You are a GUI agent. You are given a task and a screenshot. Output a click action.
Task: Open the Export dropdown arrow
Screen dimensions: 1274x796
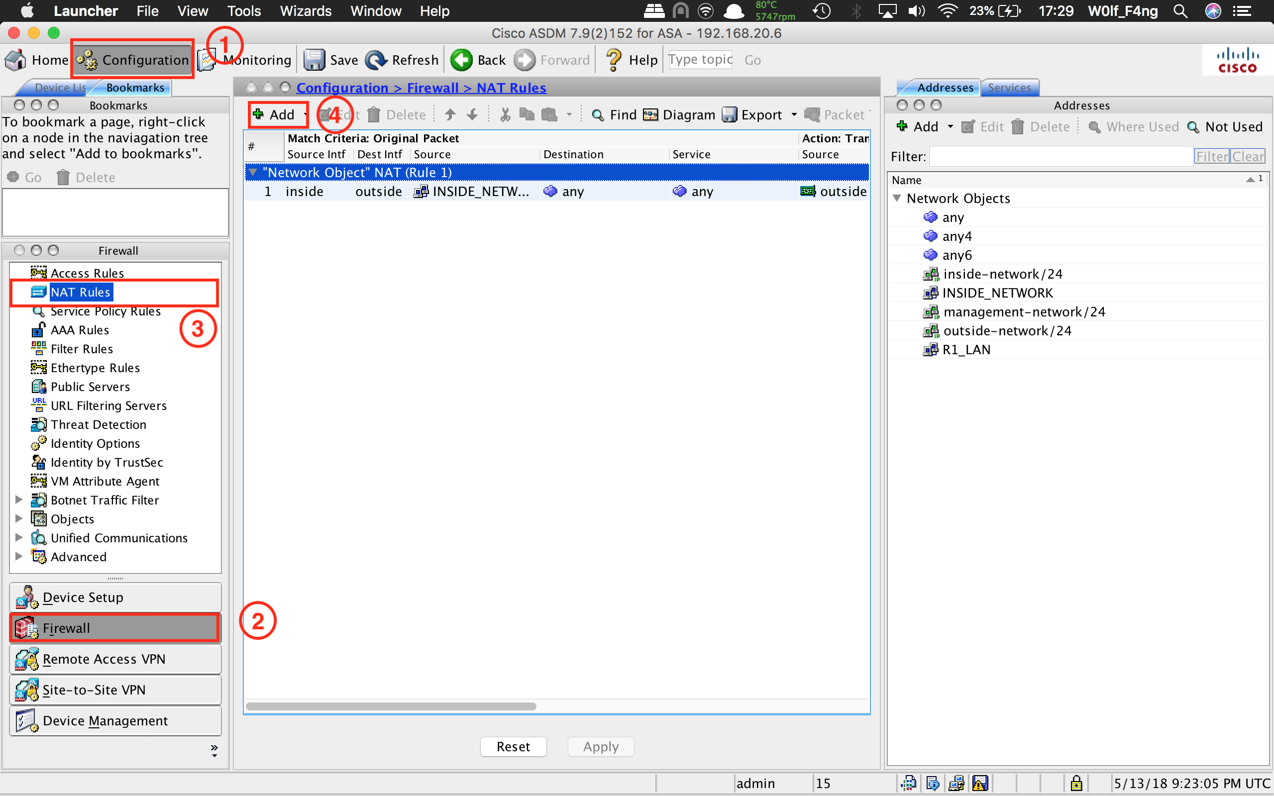[794, 115]
